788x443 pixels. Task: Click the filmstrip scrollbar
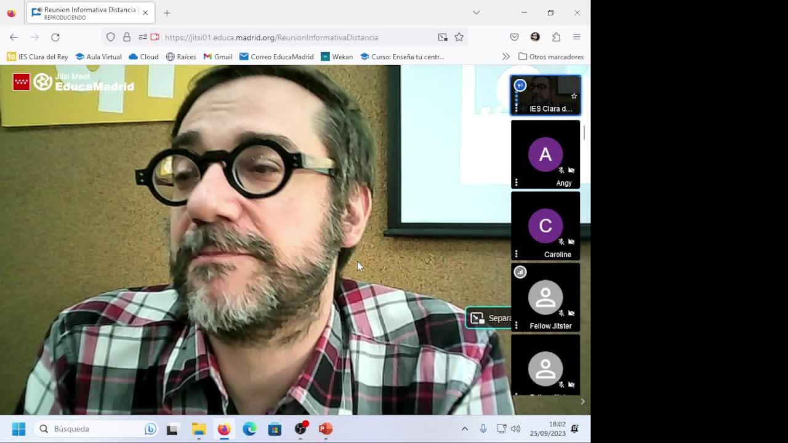click(x=584, y=132)
